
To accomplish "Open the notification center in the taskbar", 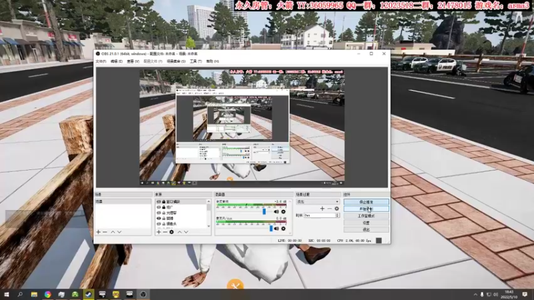I will pos(525,295).
